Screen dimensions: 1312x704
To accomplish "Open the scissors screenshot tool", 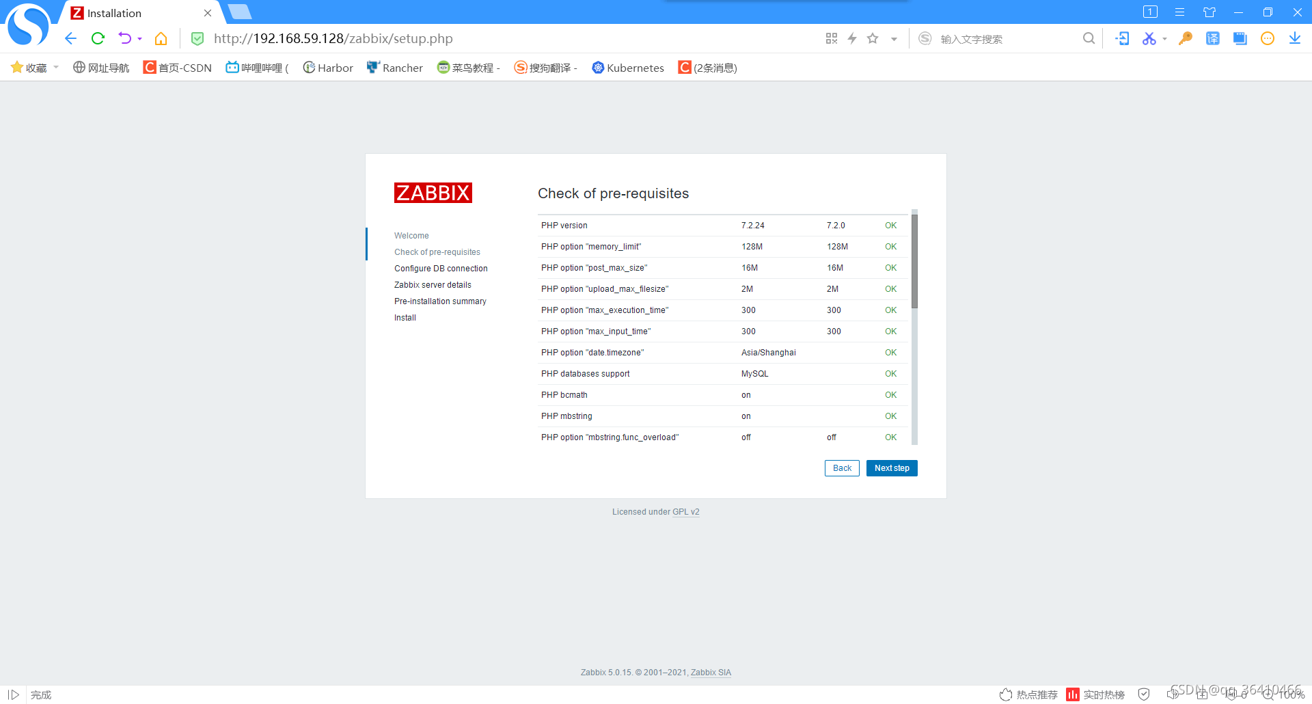I will pyautogui.click(x=1149, y=39).
